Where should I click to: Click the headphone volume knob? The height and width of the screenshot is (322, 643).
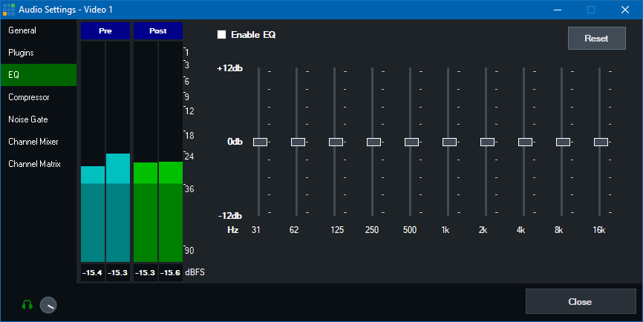[x=48, y=304]
